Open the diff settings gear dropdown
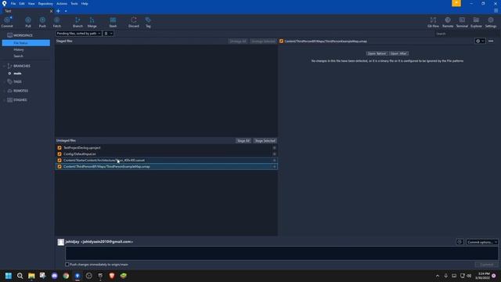501x282 pixels. point(480,41)
